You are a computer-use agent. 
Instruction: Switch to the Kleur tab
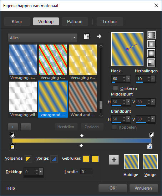tap(17, 21)
